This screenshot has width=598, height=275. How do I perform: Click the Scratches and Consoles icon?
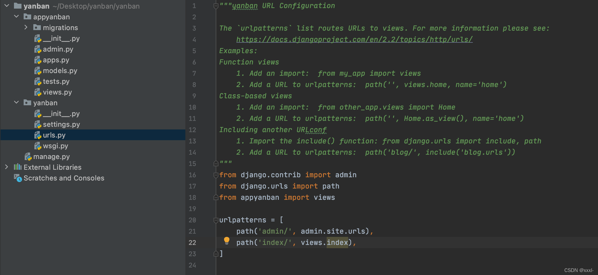[18, 178]
